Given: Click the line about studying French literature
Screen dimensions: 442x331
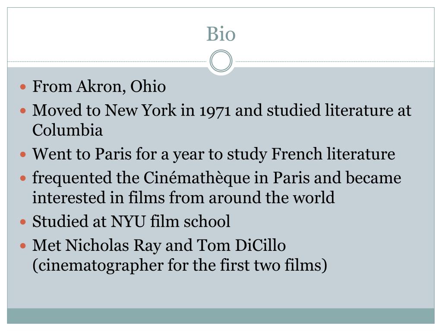Looking at the screenshot, I should (x=214, y=154).
